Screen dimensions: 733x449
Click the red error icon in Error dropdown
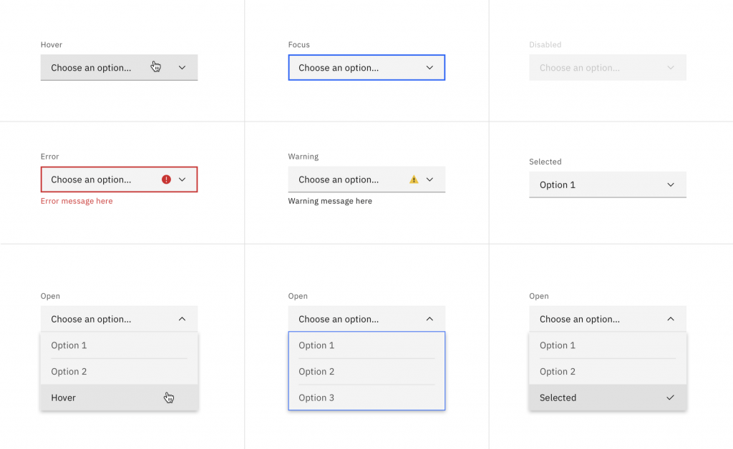coord(167,179)
